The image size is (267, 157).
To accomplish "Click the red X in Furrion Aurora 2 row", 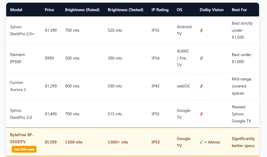I will pos(201,86).
